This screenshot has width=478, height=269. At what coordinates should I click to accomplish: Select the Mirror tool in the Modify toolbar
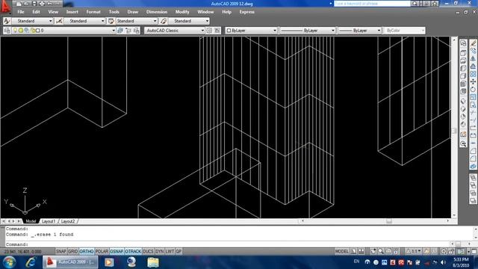(x=473, y=58)
